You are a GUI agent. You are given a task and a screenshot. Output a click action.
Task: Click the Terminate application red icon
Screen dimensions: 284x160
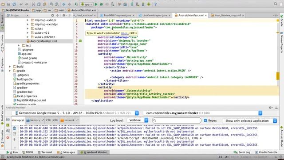point(8,138)
